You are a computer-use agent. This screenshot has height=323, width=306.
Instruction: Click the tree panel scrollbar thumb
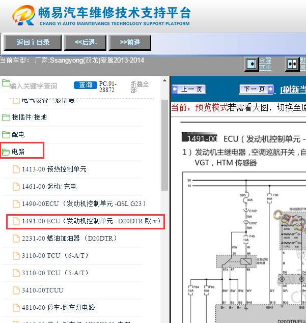coord(164,145)
